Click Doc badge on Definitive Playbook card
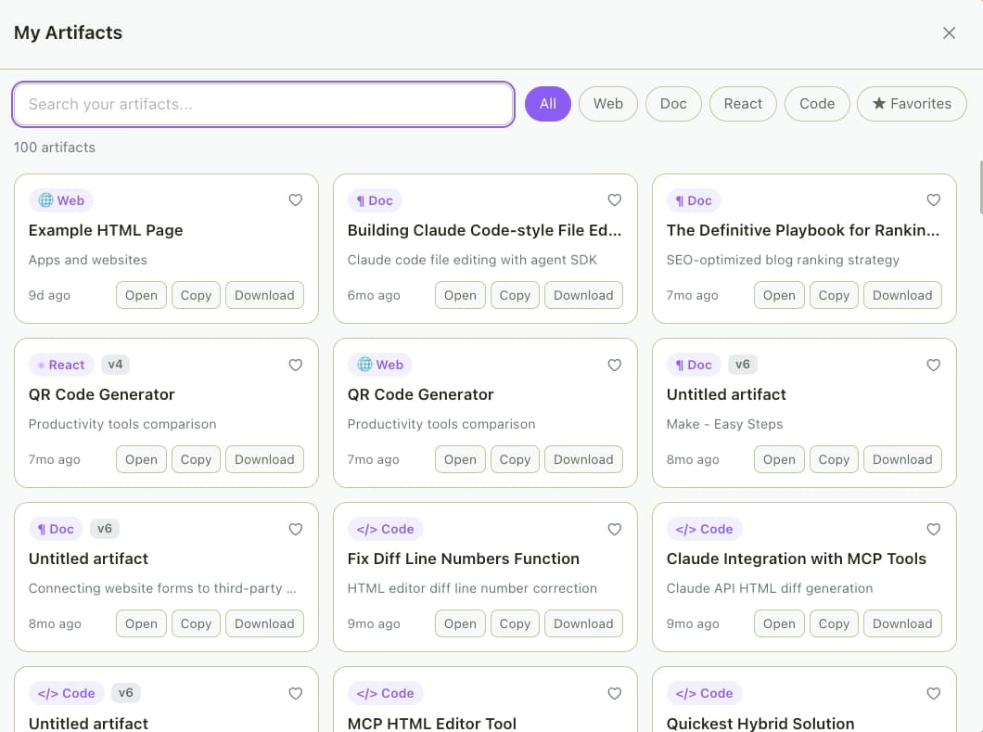 (694, 200)
